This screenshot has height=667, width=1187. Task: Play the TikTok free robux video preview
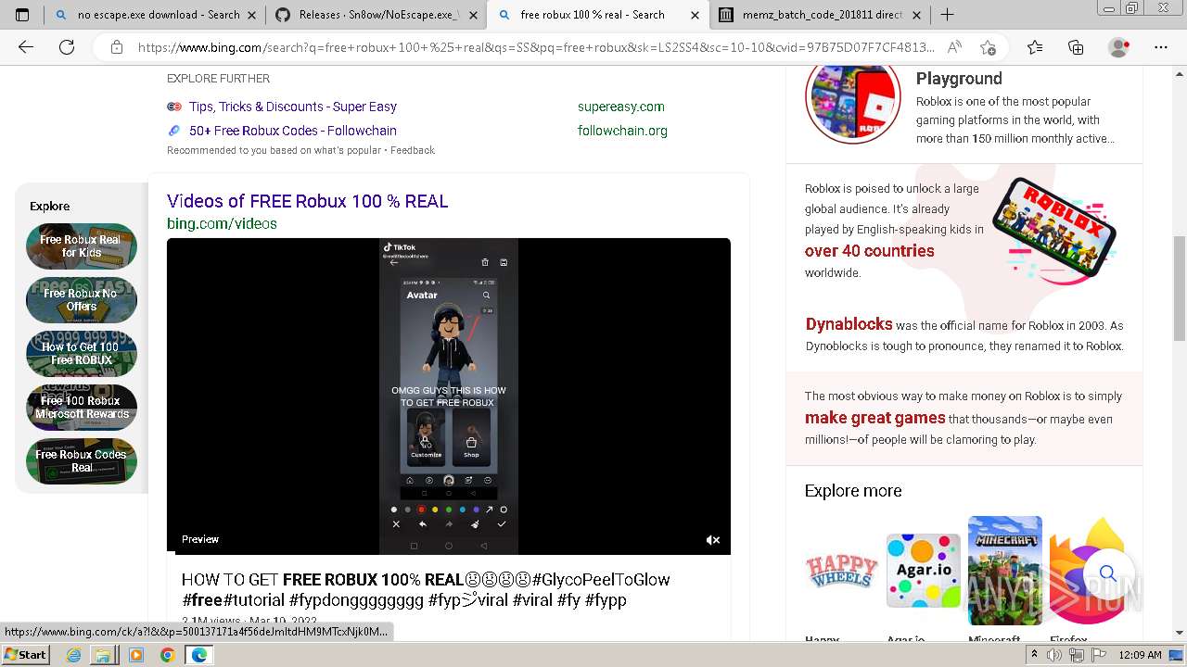[x=449, y=396]
